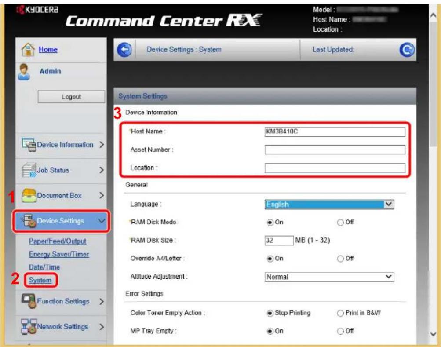Expand Job Status menu chevron
Viewport: 441px width, 347px height.
click(102, 170)
